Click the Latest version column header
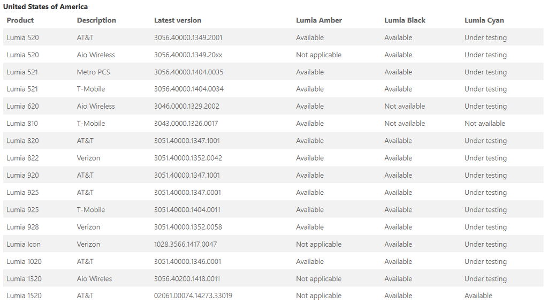The height and width of the screenshot is (303, 548). point(178,20)
